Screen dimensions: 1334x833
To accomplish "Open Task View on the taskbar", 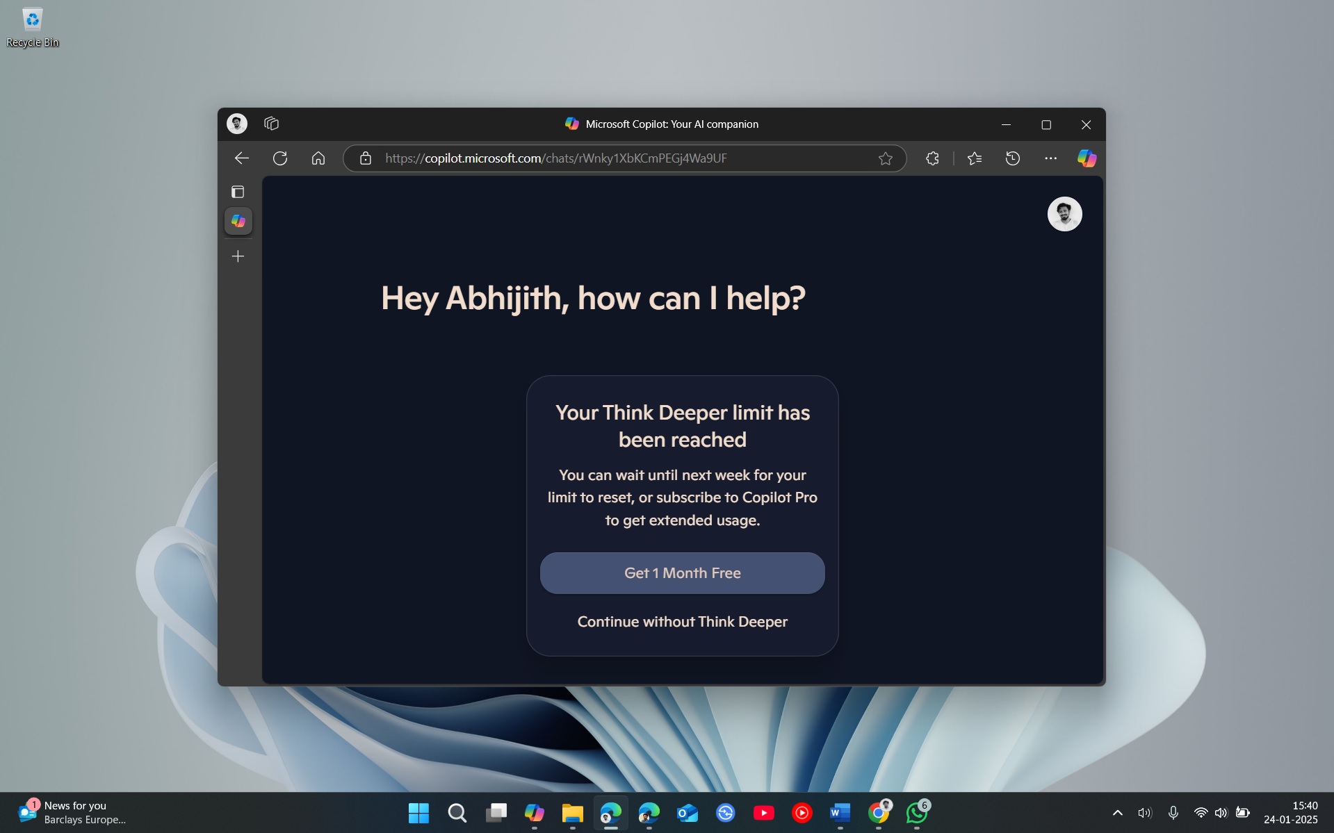I will pos(496,813).
